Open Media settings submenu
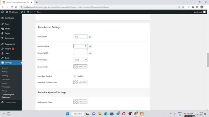209x117 pixels. [4, 83]
